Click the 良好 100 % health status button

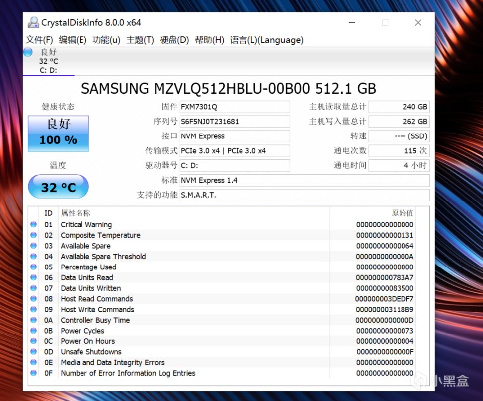(x=58, y=134)
